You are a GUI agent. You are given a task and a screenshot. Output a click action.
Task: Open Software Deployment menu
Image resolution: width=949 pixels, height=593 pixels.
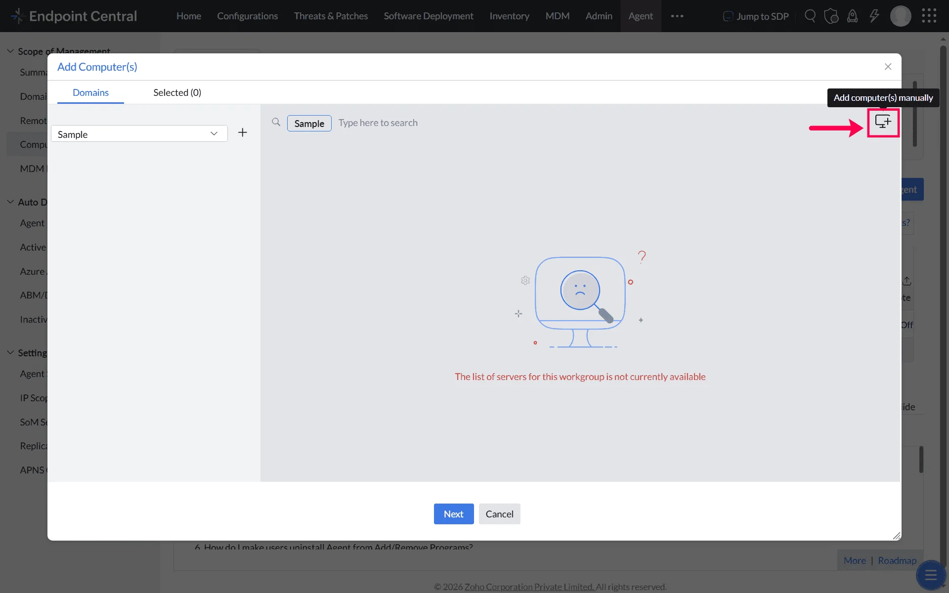pyautogui.click(x=428, y=16)
